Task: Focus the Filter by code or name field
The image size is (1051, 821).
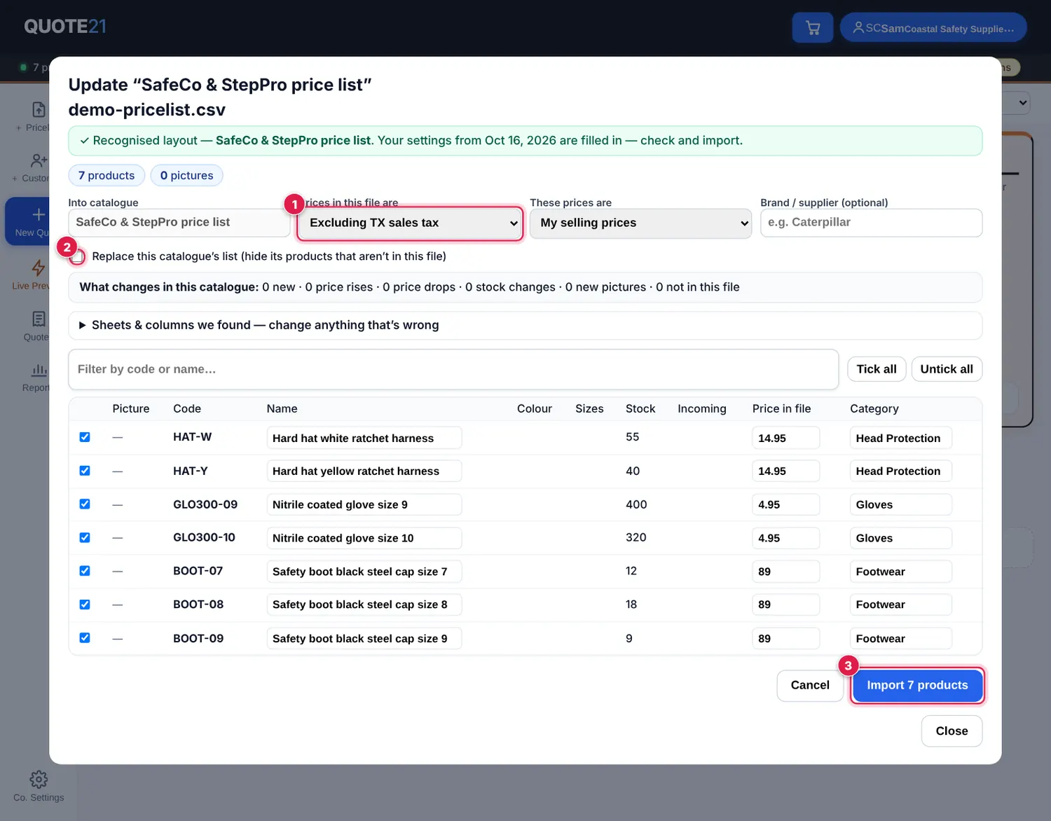Action: [x=453, y=369]
